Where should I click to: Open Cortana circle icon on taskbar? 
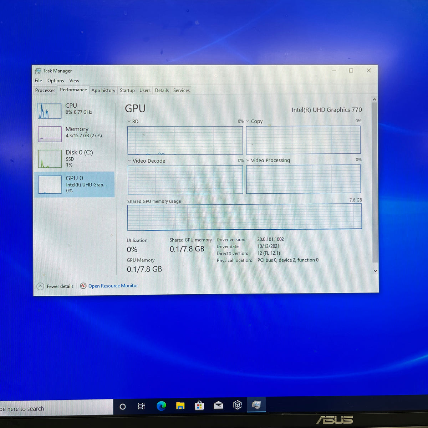pos(123,407)
